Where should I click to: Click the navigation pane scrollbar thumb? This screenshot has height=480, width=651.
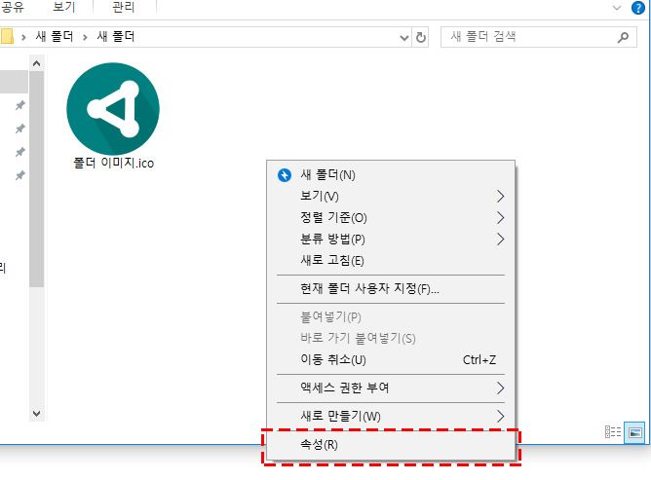pyautogui.click(x=36, y=179)
